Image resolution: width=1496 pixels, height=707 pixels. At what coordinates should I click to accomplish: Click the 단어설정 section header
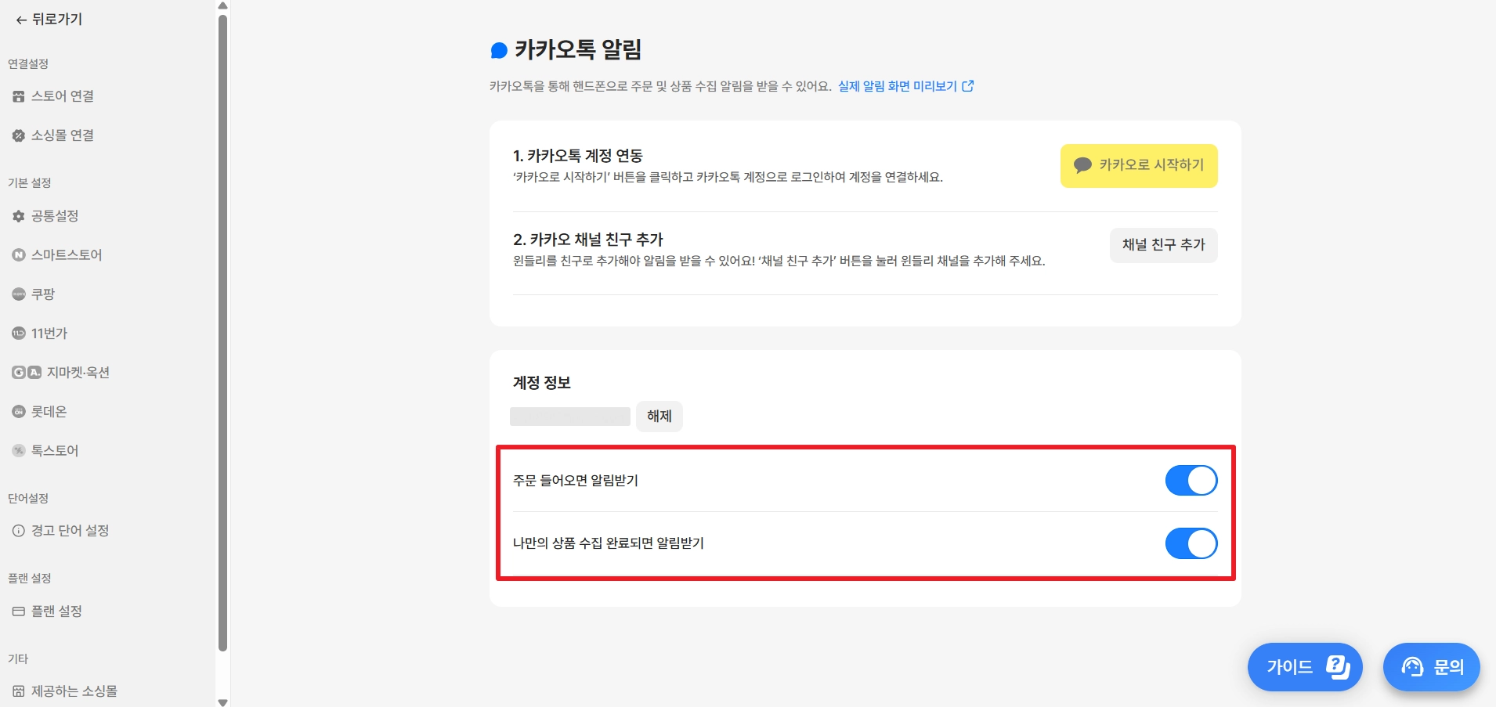pos(28,499)
